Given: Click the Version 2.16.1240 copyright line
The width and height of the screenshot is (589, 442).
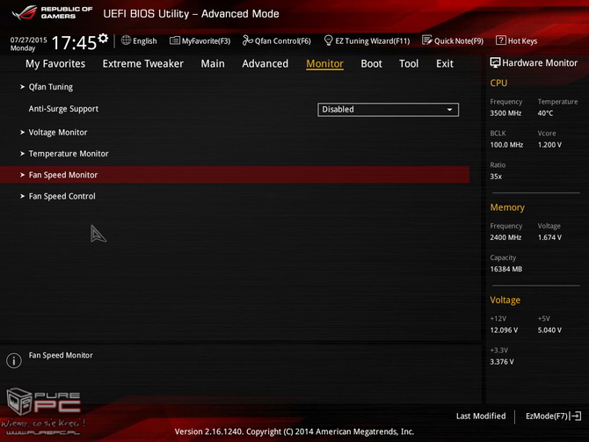Looking at the screenshot, I should point(294,431).
